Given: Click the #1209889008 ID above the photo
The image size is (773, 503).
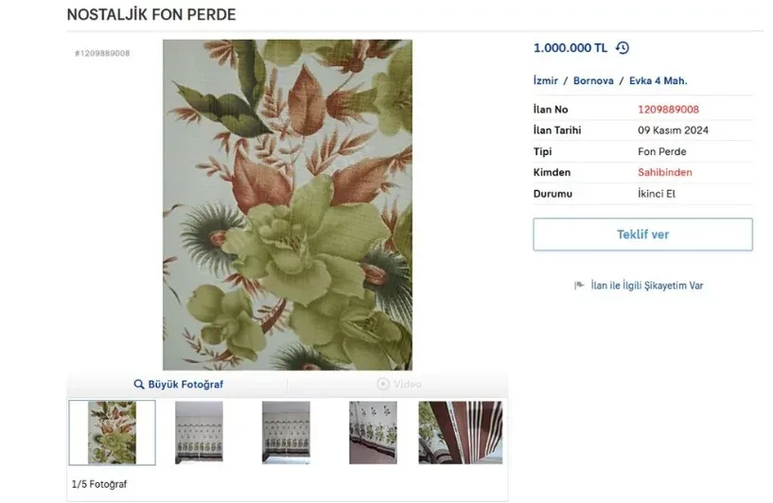Looking at the screenshot, I should tap(102, 53).
